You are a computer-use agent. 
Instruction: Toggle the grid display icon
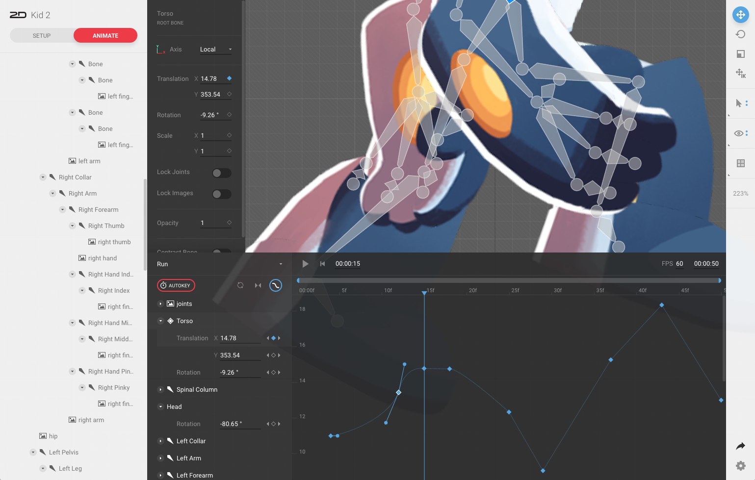pyautogui.click(x=740, y=163)
